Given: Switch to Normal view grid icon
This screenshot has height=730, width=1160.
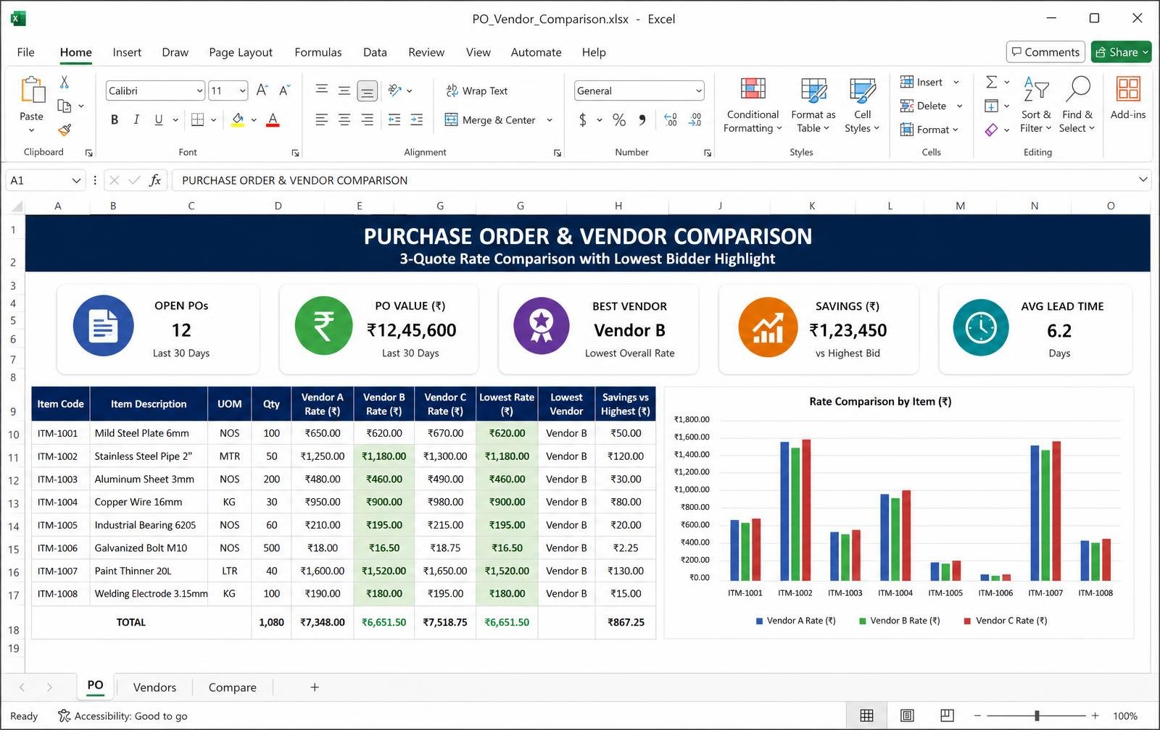Looking at the screenshot, I should pyautogui.click(x=866, y=716).
